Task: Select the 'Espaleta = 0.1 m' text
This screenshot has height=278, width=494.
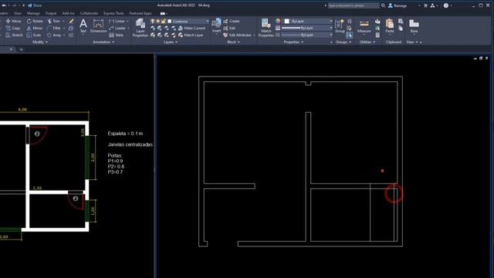Action: coord(125,134)
